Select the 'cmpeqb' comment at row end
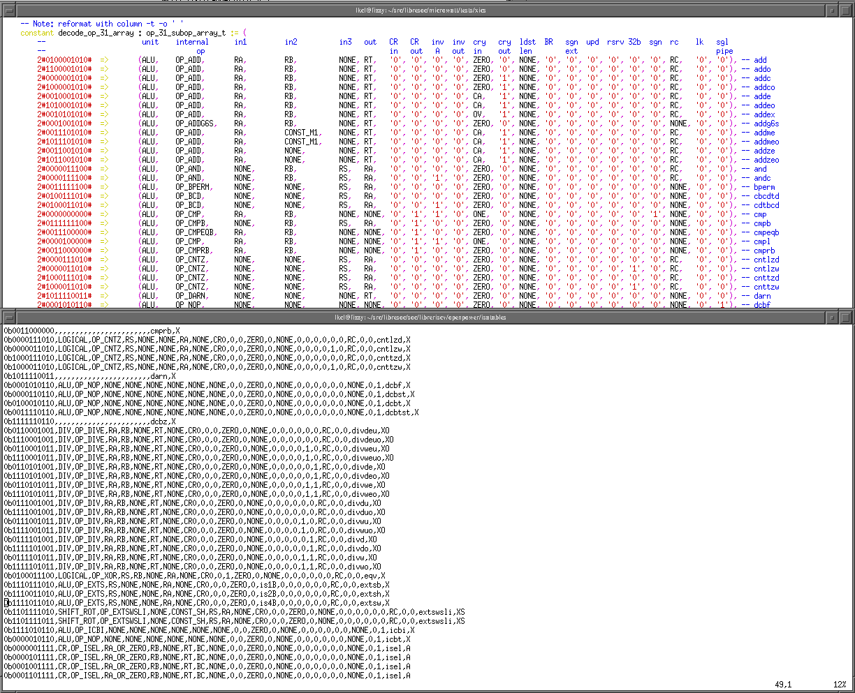This screenshot has width=855, height=693. (766, 232)
